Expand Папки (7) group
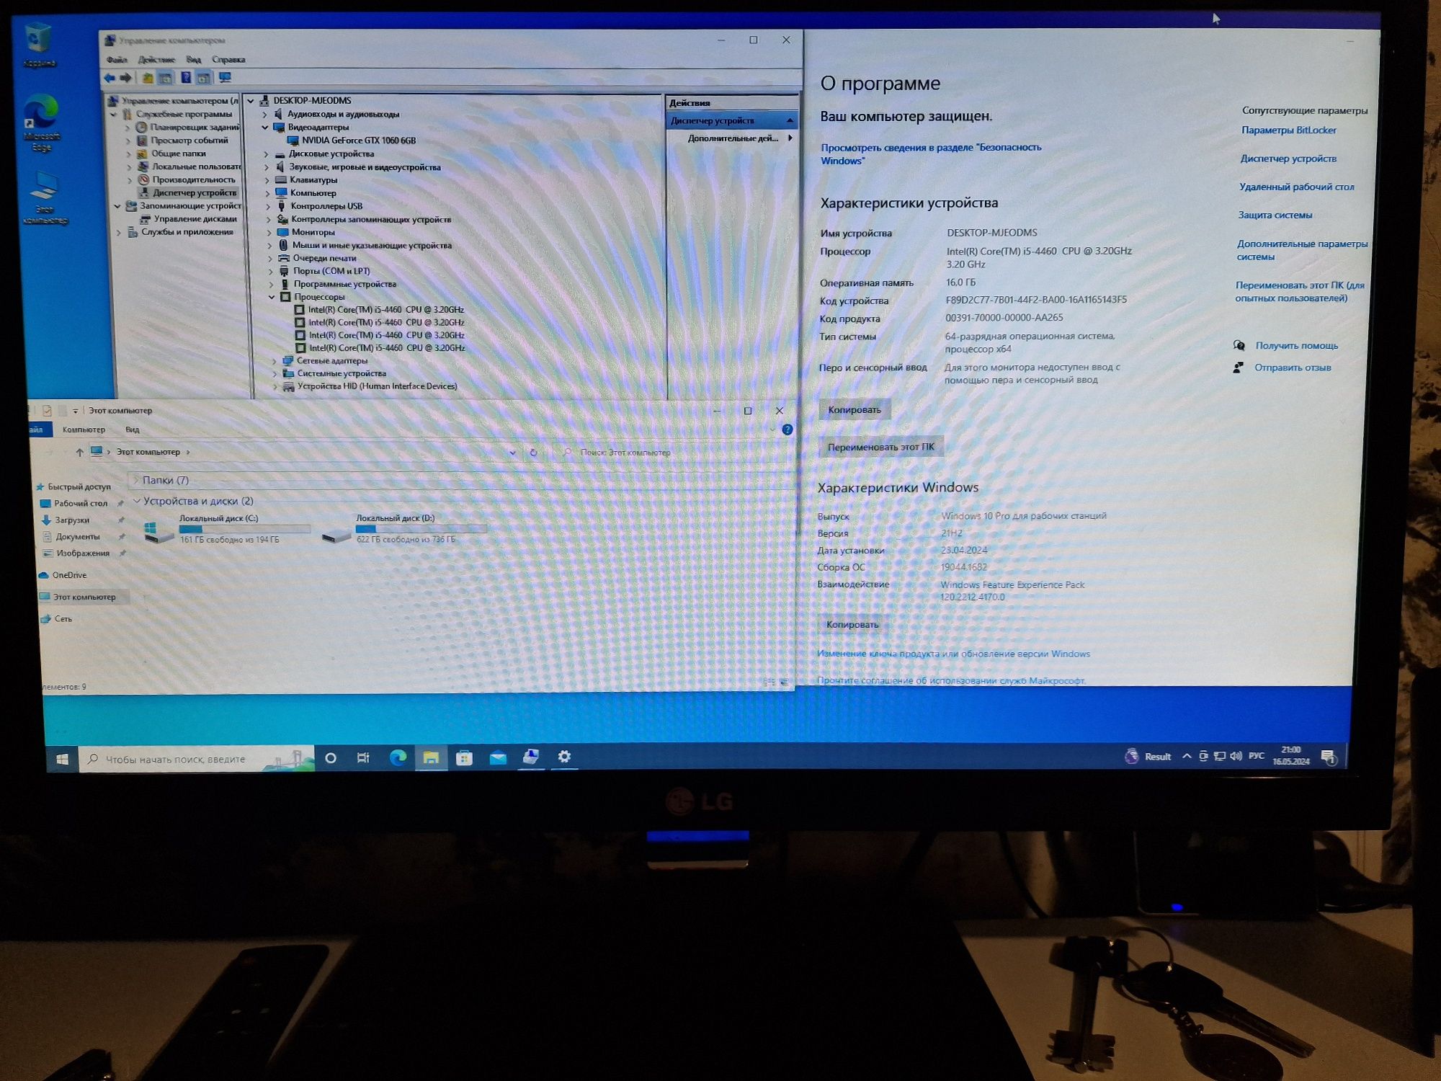Viewport: 1441px width, 1081px height. coord(135,480)
